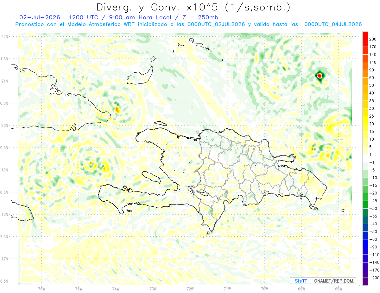380x293 pixels.
Task: Click the "21N" latitude label
Action: pyautogui.click(x=4, y=81)
